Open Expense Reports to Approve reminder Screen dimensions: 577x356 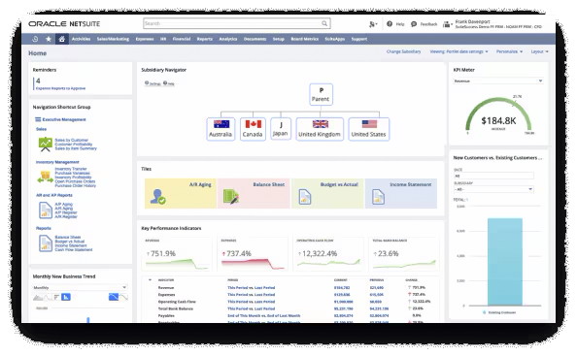[61, 88]
